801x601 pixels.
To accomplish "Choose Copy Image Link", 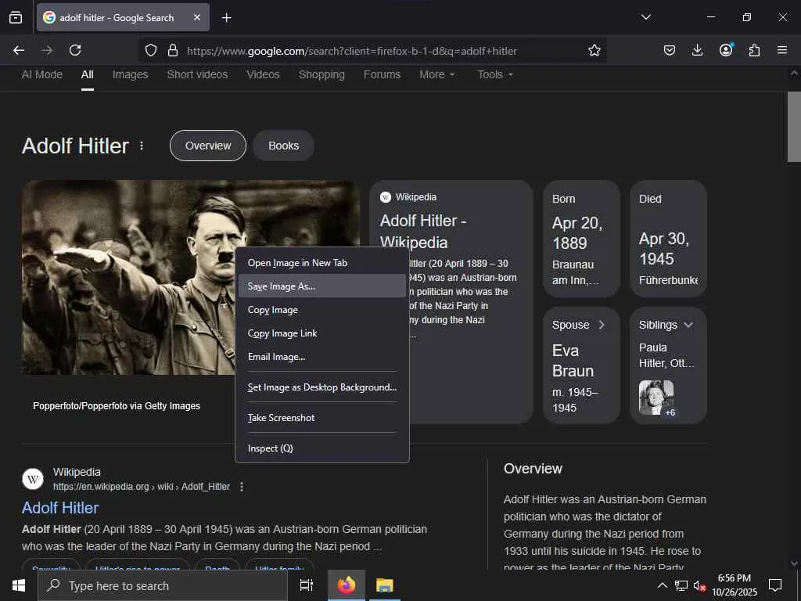I will coord(321,333).
